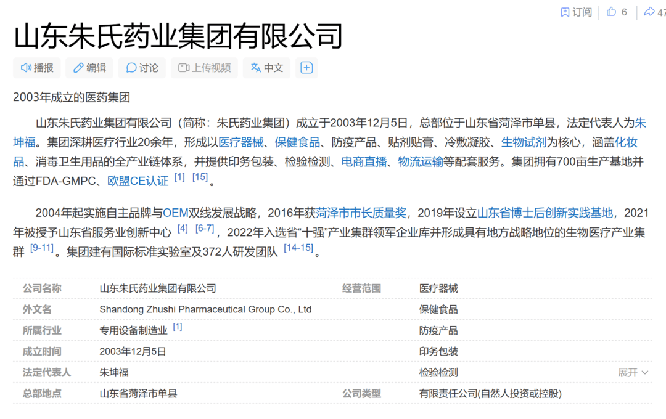The image size is (666, 419).
Task: Open the OEM link
Action: point(175,213)
